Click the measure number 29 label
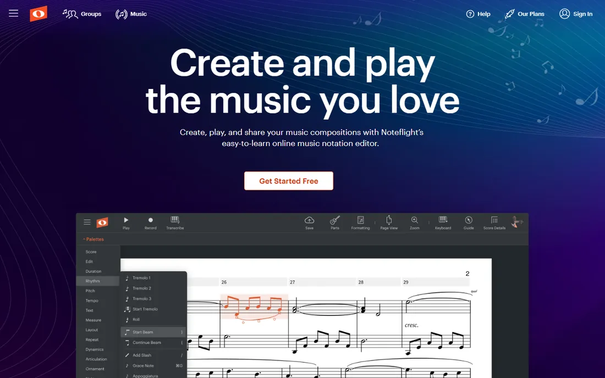Image resolution: width=605 pixels, height=378 pixels. [406, 282]
